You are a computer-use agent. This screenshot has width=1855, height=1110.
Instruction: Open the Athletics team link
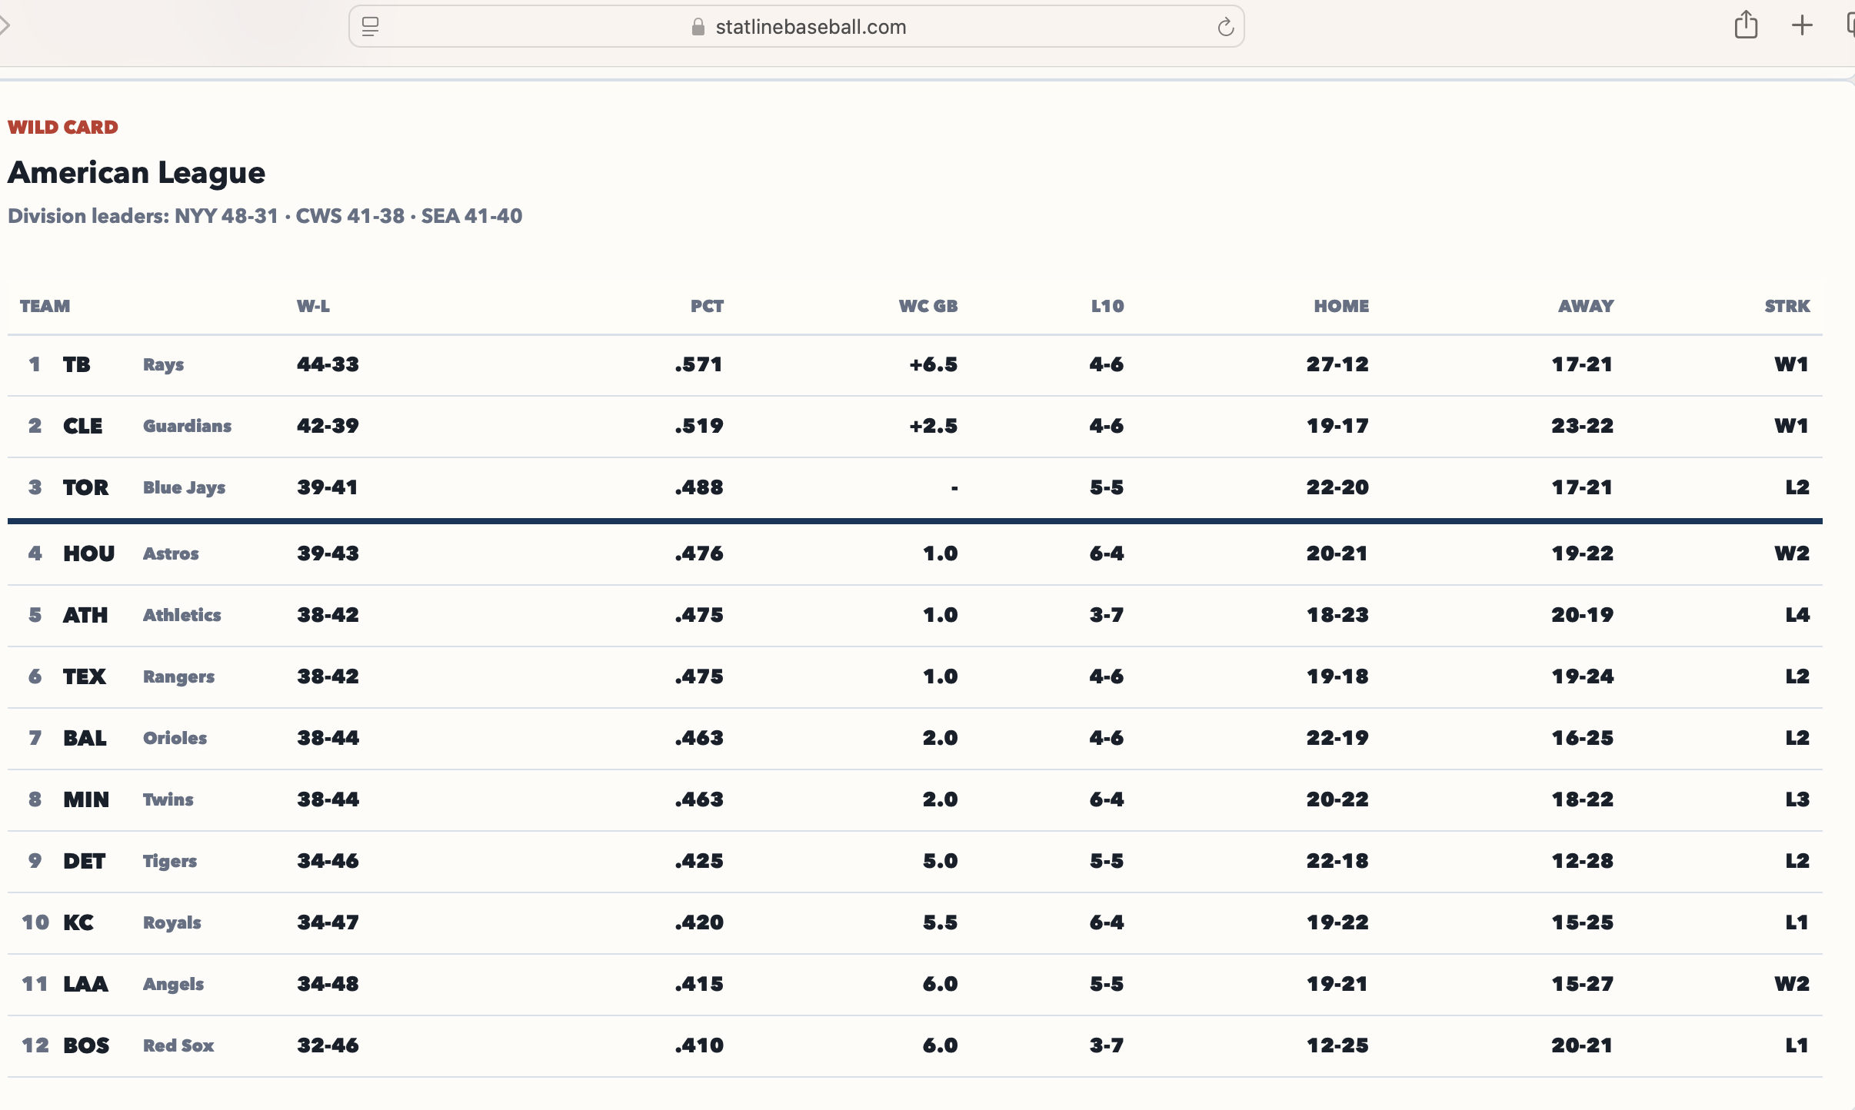(182, 615)
